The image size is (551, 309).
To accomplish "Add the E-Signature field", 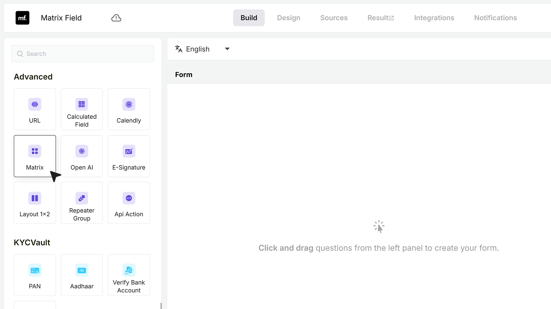I will pyautogui.click(x=129, y=156).
